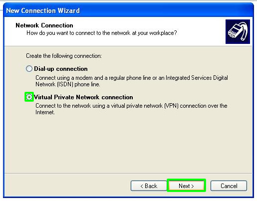Screen dimensions: 257x201
Task: Click the modem and ISDN description text
Action: pyautogui.click(x=132, y=81)
